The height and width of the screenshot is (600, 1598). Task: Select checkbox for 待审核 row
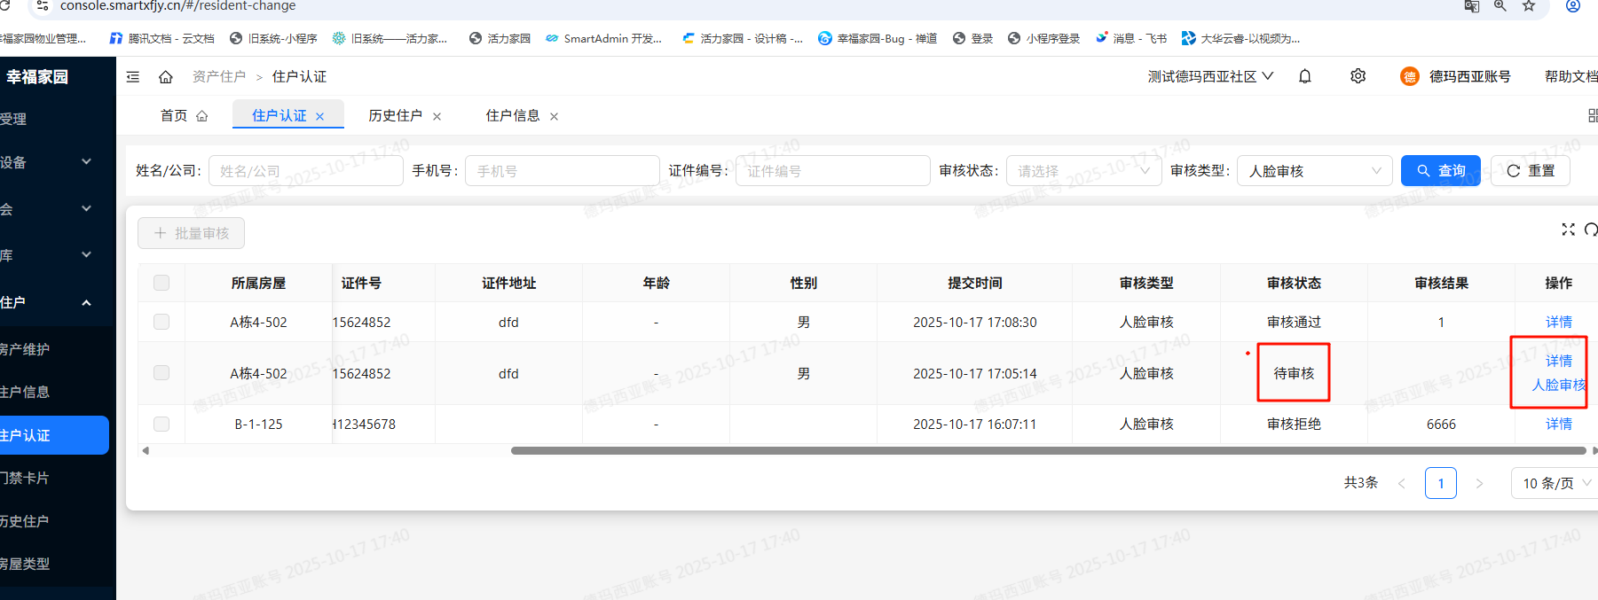(x=161, y=373)
